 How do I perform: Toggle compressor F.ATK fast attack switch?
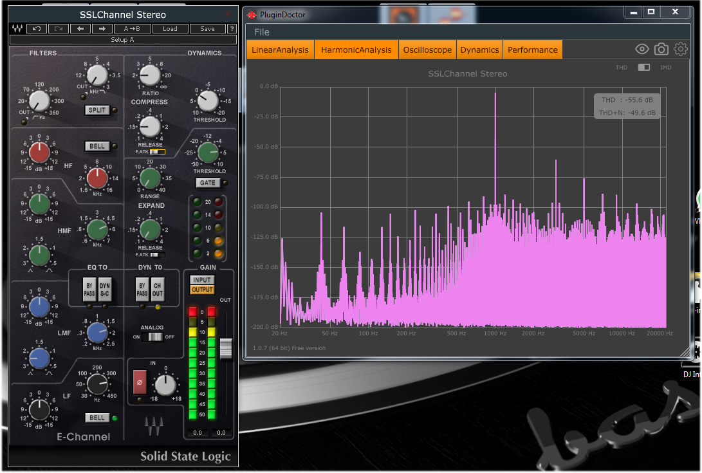click(157, 153)
